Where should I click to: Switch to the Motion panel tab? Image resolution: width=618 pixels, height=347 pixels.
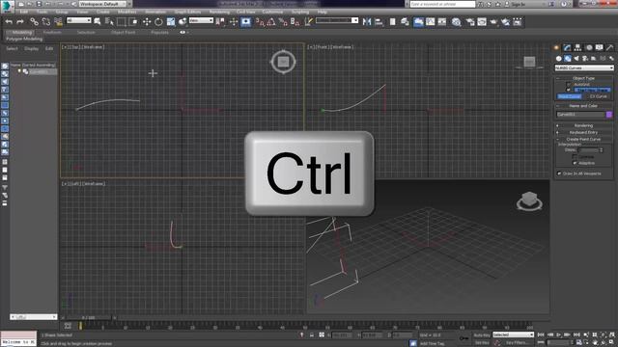(589, 47)
